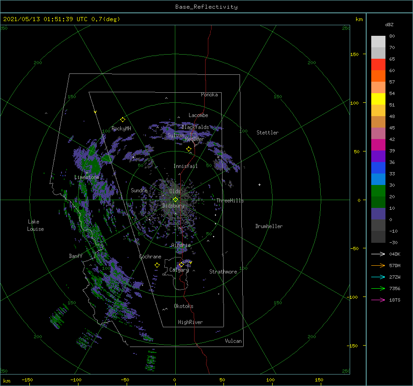This screenshot has height=386, width=413.
Task: Click the RockyMH label
Action: pyautogui.click(x=121, y=129)
